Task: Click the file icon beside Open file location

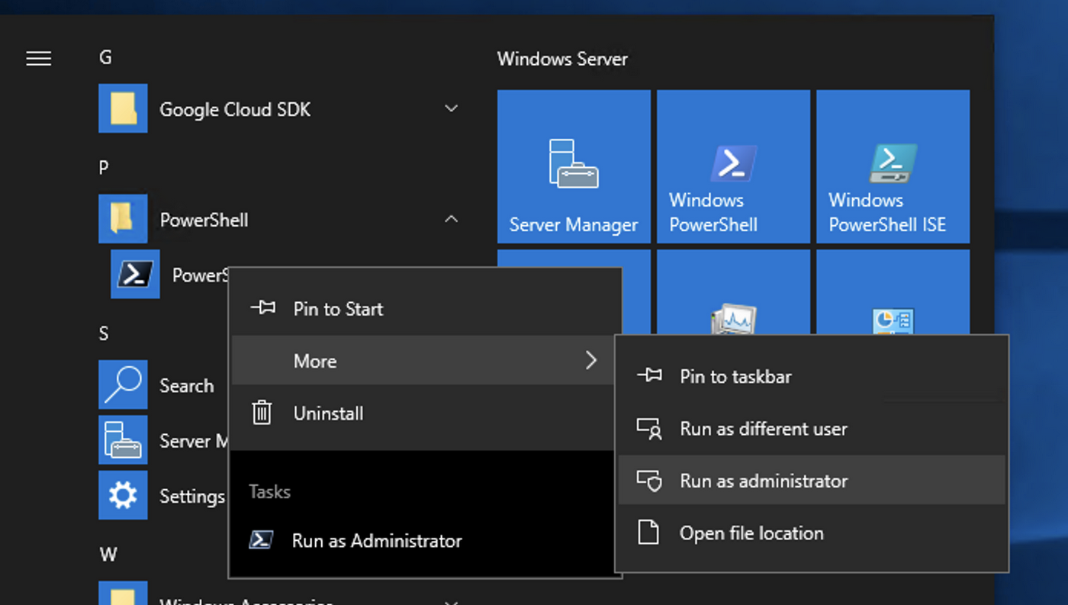Action: pyautogui.click(x=648, y=533)
